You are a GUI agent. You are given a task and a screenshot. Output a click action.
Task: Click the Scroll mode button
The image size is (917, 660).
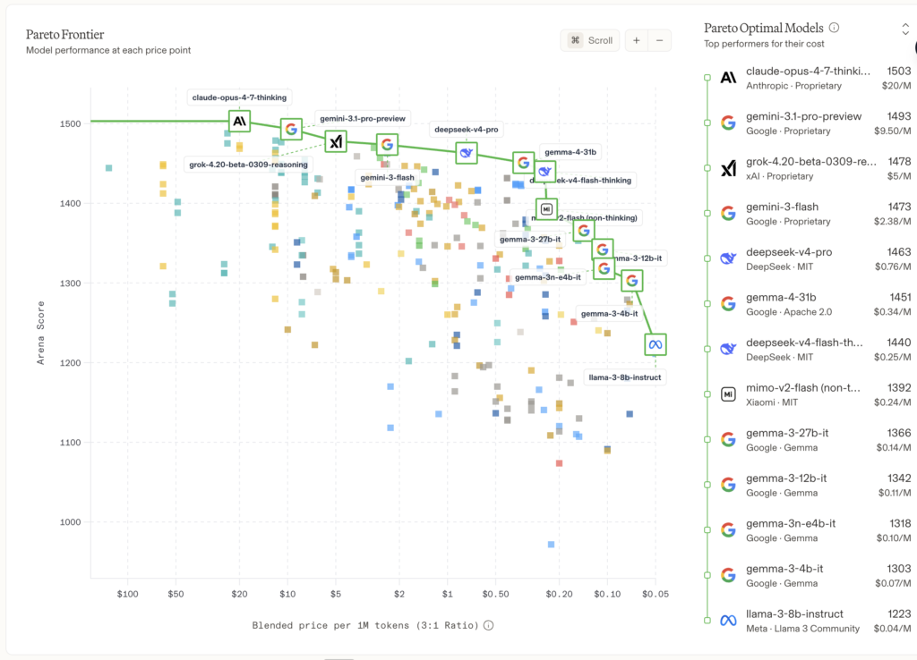[590, 40]
